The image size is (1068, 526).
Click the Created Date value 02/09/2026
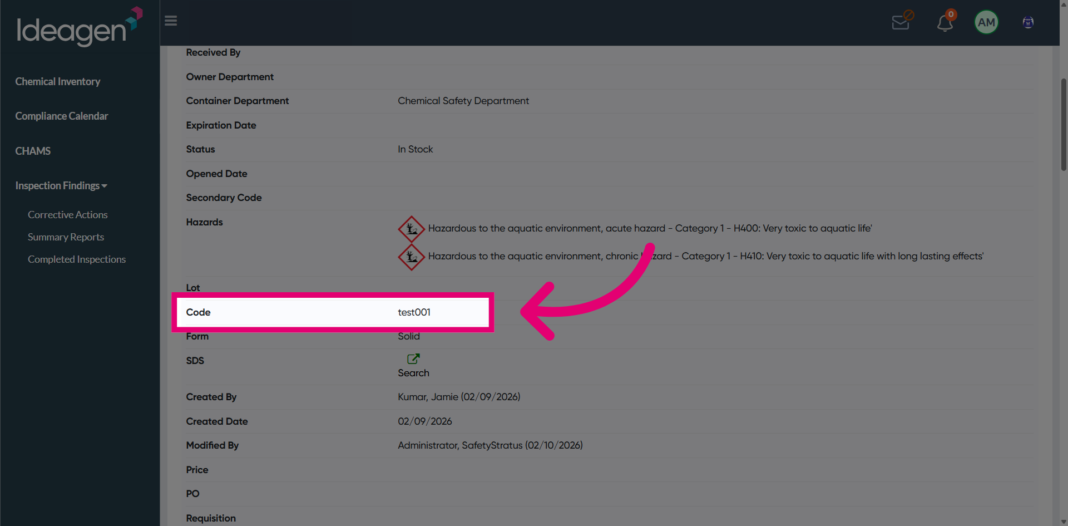425,421
